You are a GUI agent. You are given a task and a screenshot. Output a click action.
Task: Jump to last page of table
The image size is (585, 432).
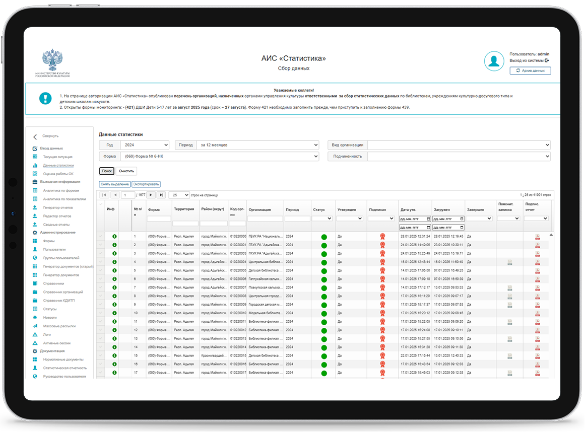click(161, 195)
